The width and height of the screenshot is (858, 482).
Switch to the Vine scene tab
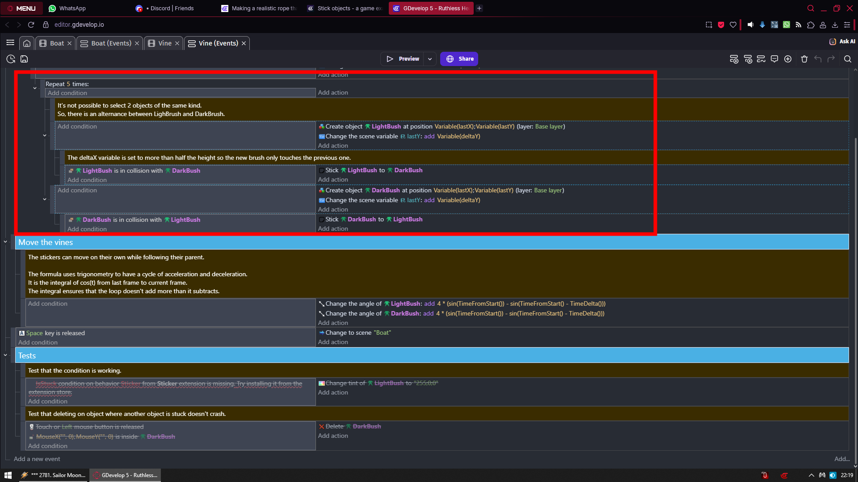pyautogui.click(x=164, y=43)
